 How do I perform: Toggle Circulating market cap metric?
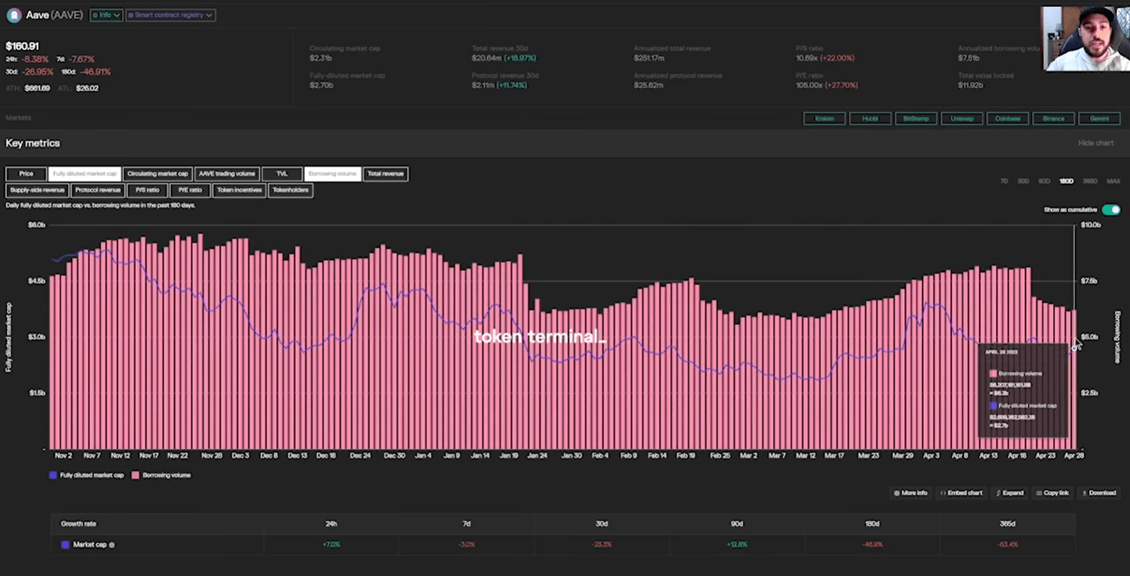(157, 174)
